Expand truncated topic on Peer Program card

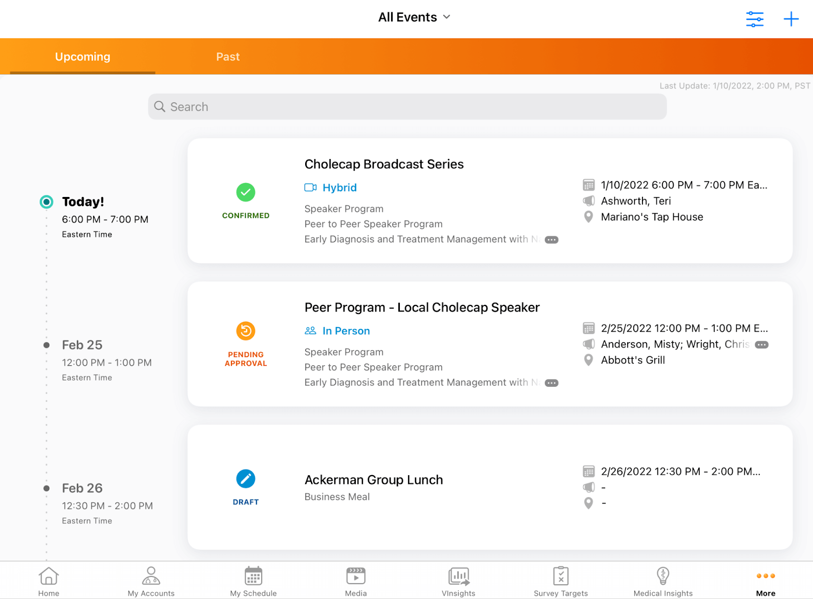[x=551, y=383]
